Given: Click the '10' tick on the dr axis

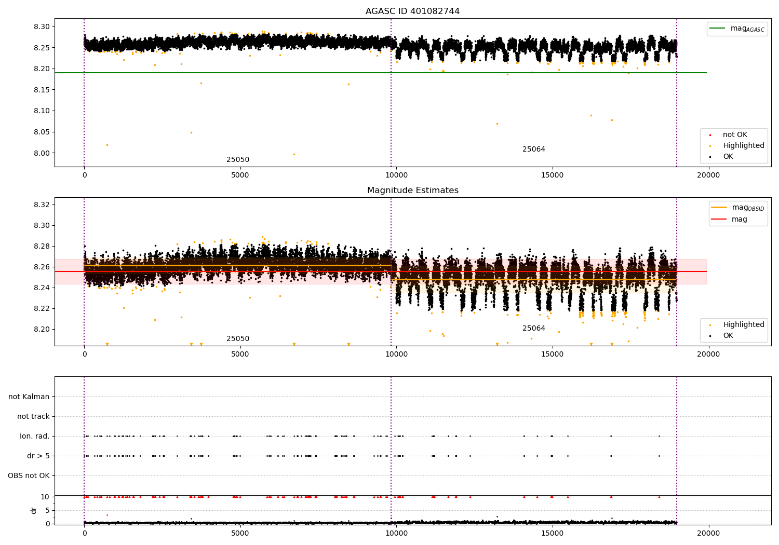Looking at the screenshot, I should click(x=45, y=497).
